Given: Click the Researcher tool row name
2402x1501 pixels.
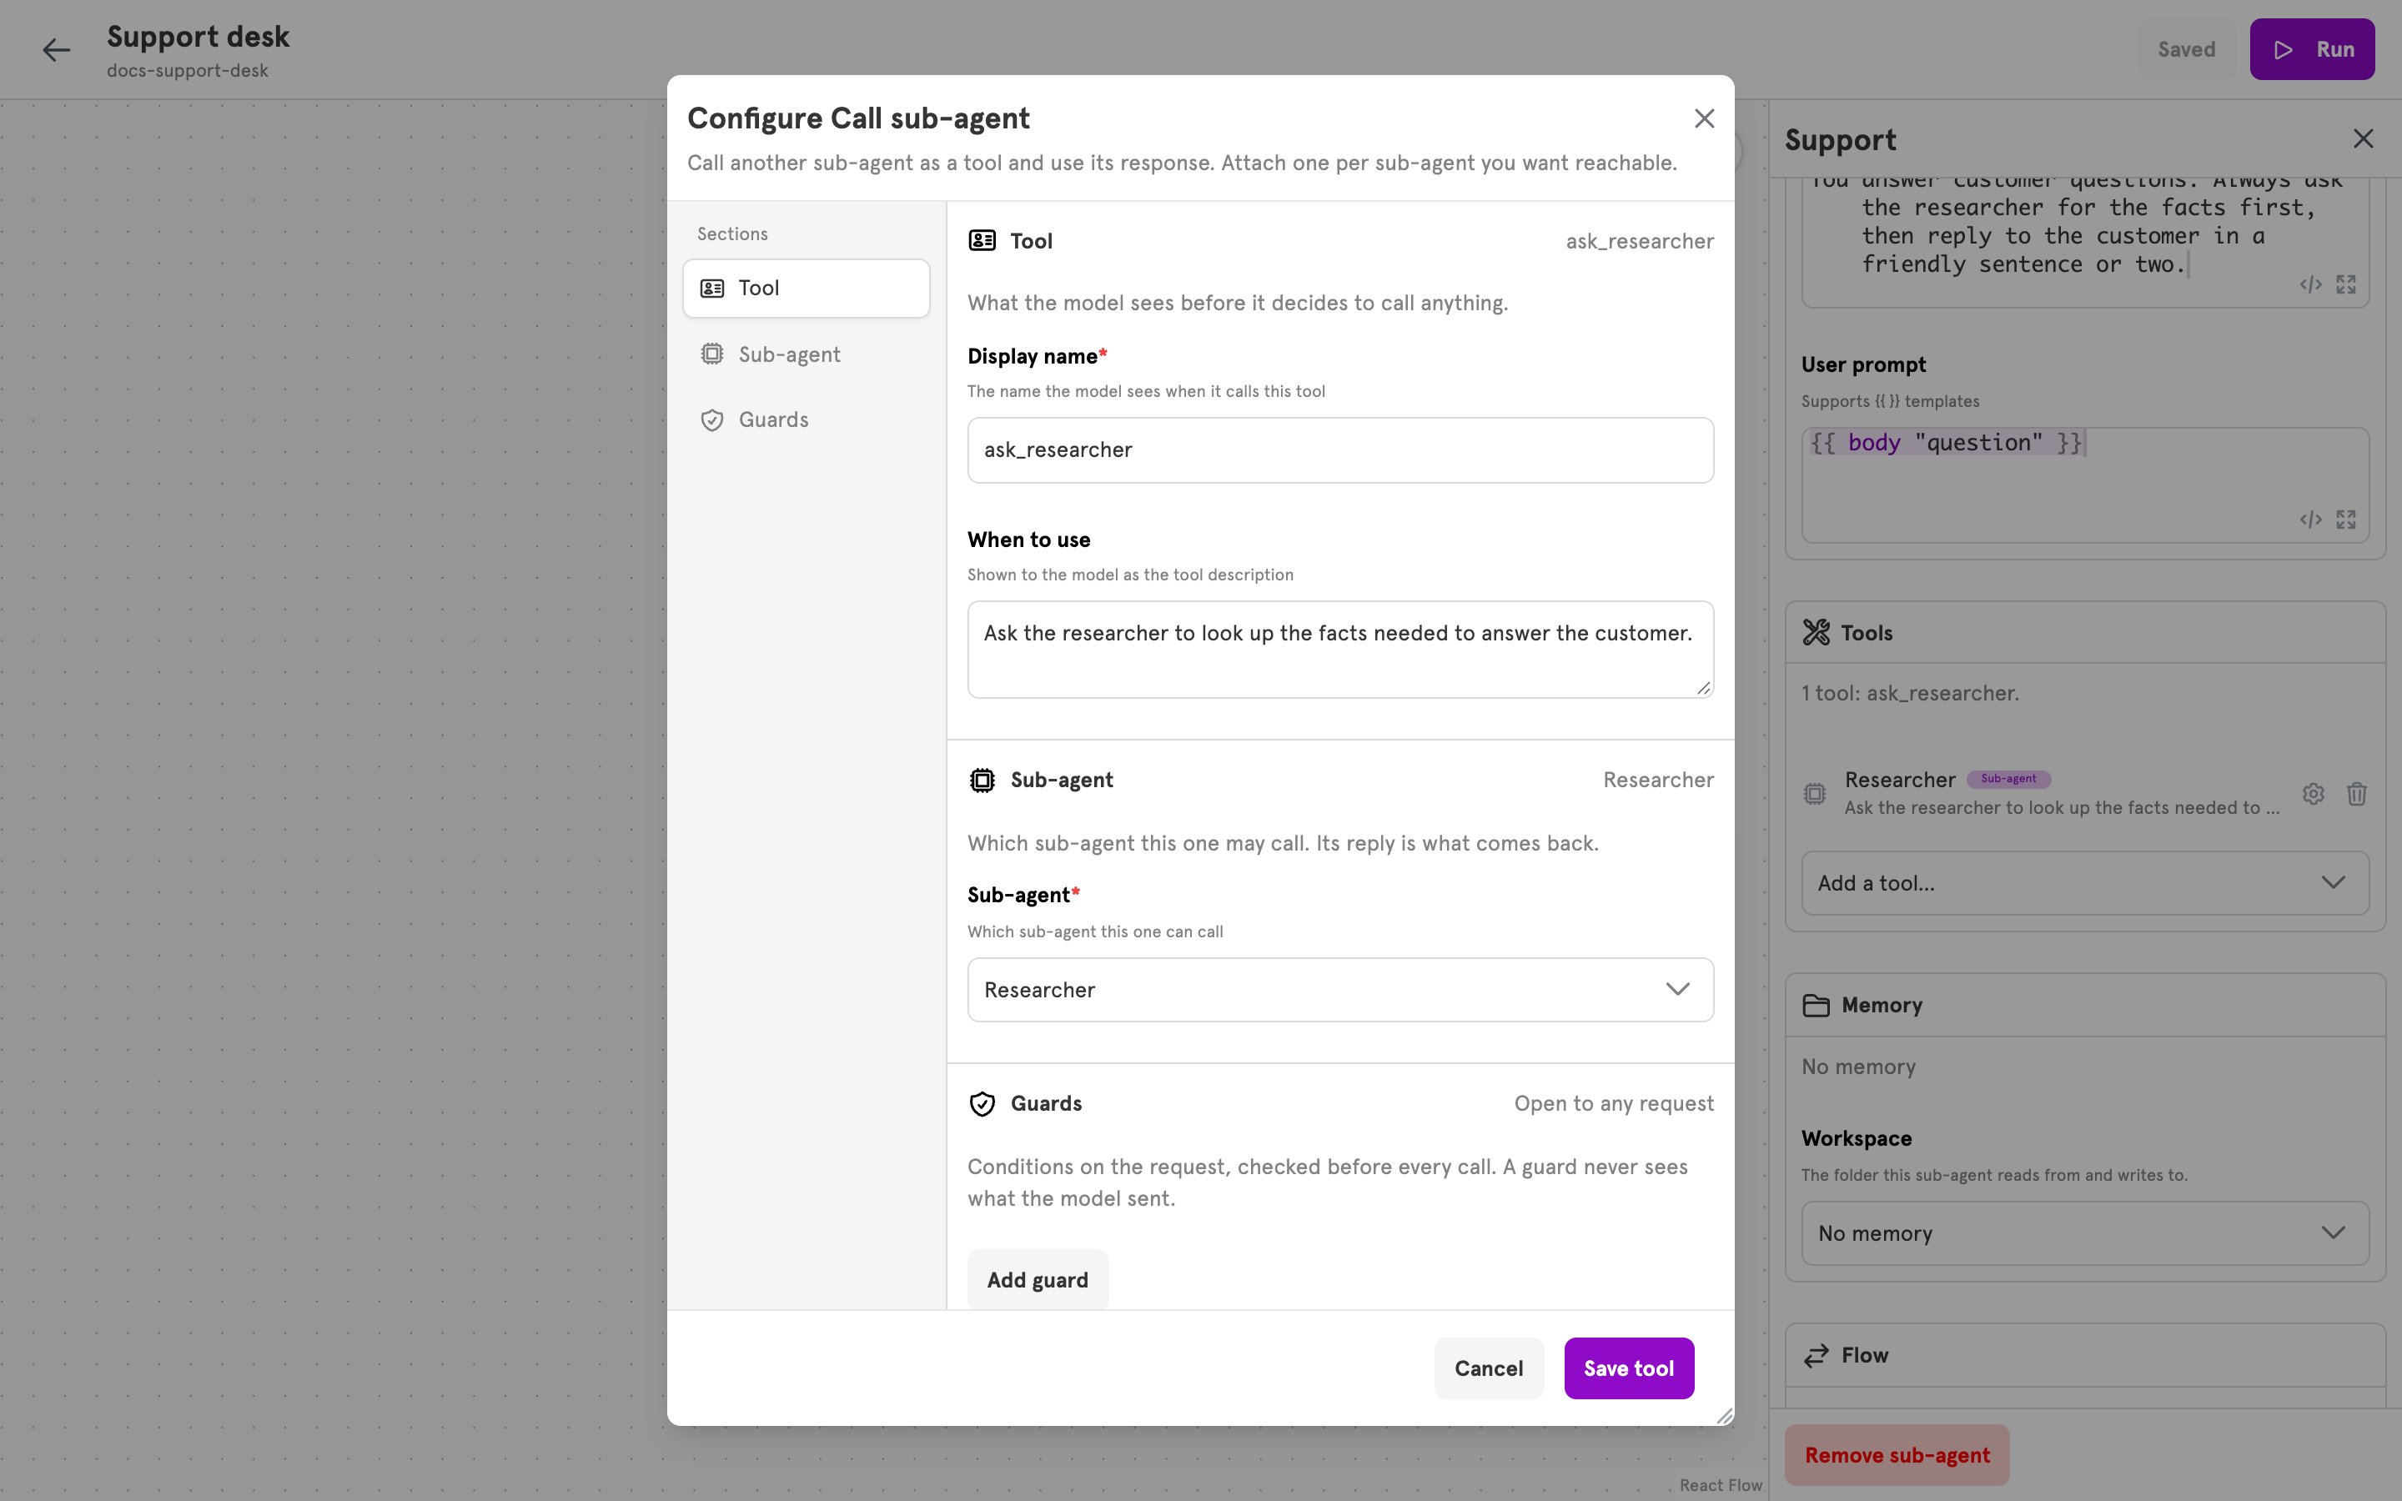Looking at the screenshot, I should coord(1900,781).
